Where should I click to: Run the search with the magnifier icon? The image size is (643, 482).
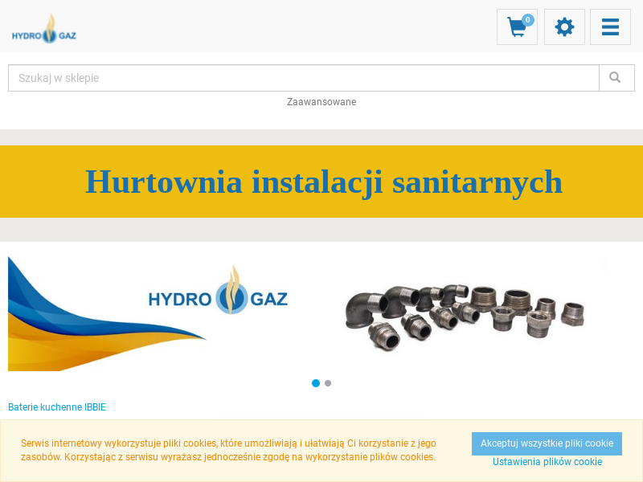tap(616, 77)
